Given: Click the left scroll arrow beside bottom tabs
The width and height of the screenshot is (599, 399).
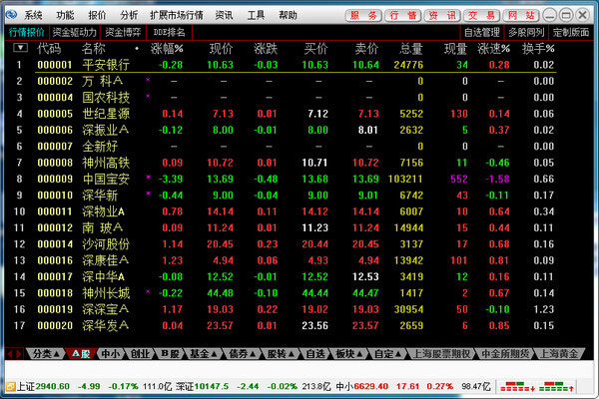Looking at the screenshot, I should click(x=10, y=354).
